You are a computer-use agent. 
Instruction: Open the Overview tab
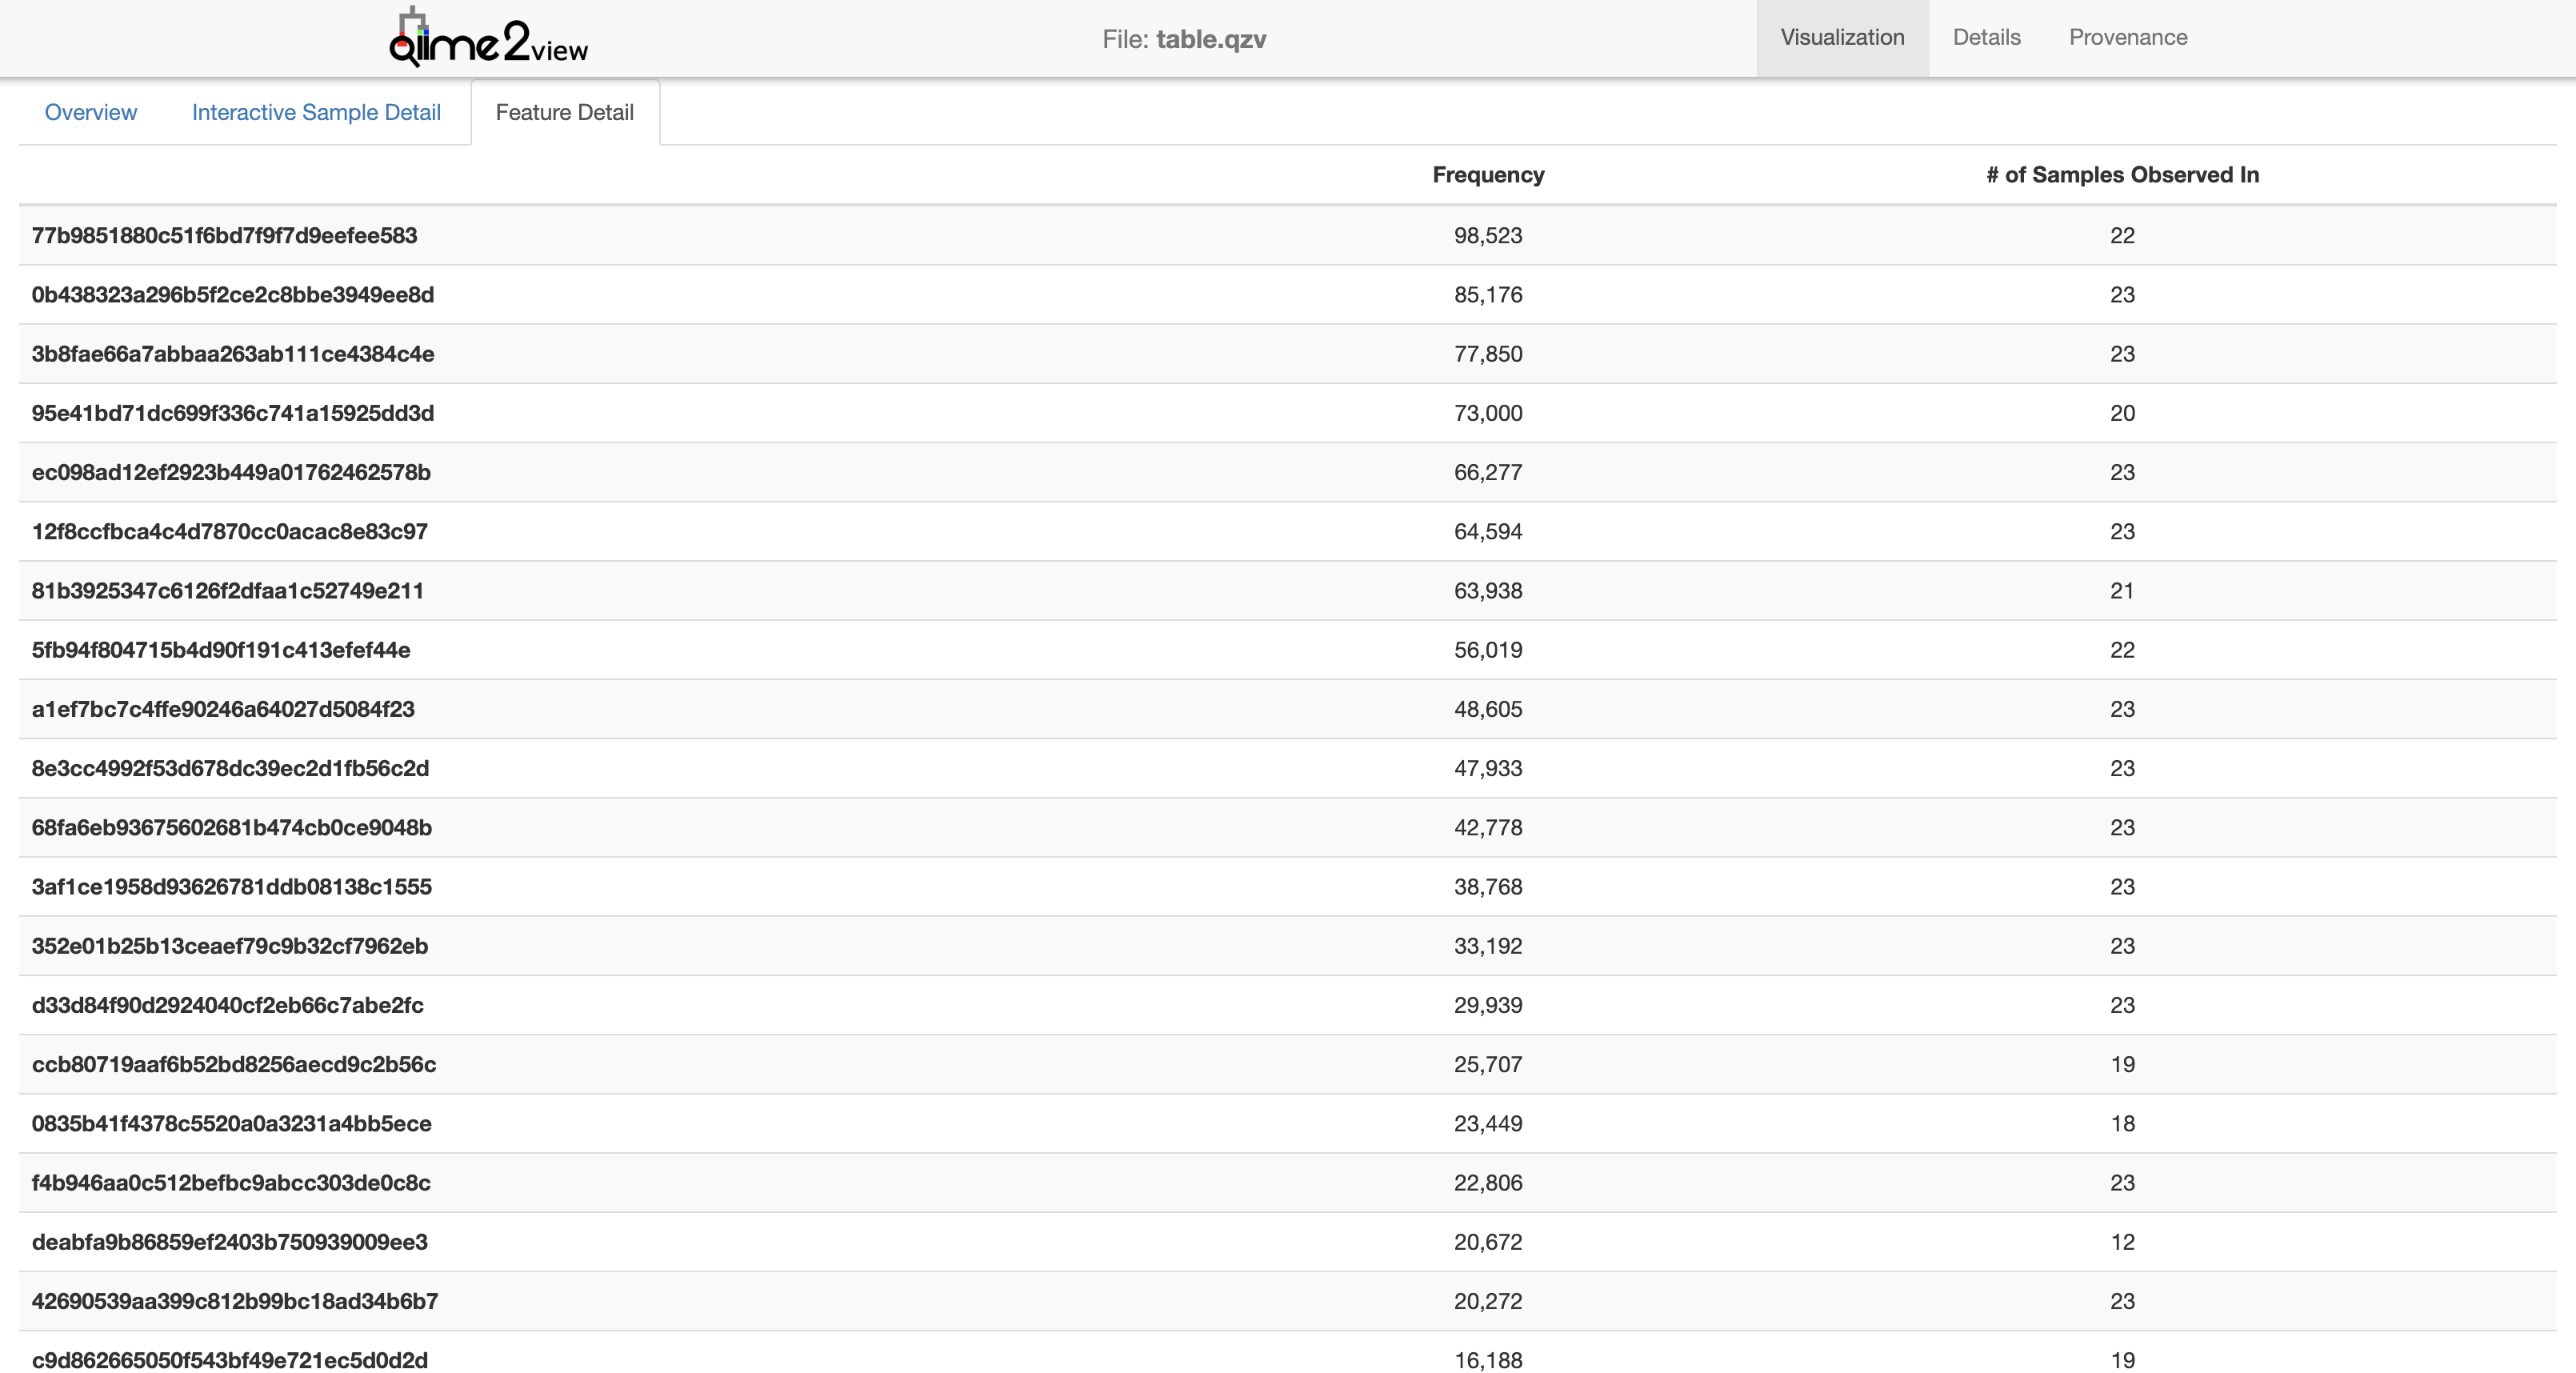click(90, 112)
